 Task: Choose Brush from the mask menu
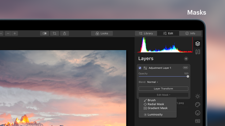[157, 100]
